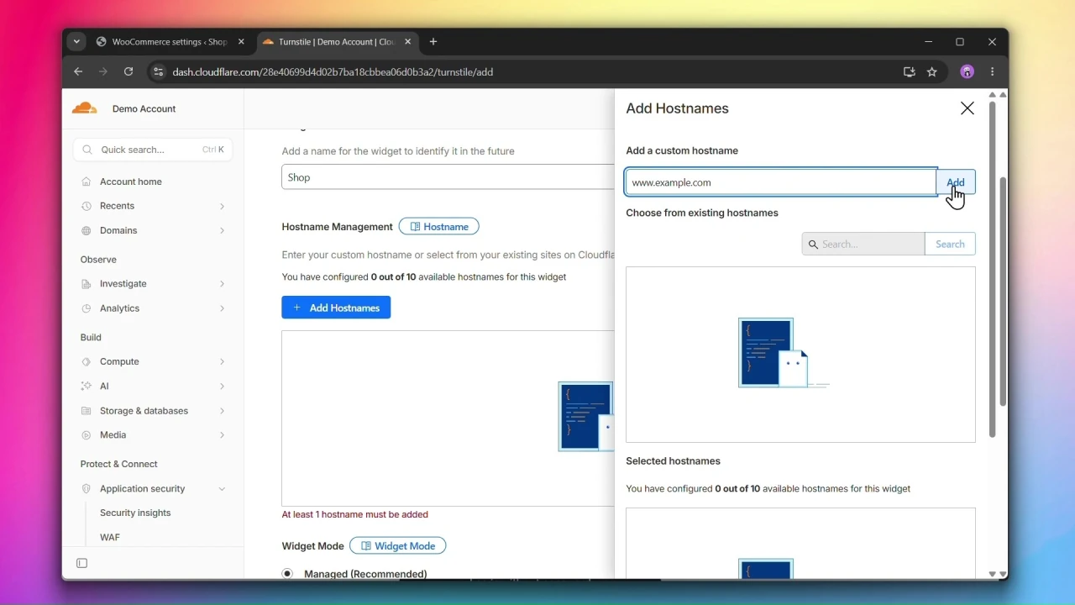Viewport: 1075px width, 605px height.
Task: Close the WooCommerce settings tab
Action: (x=242, y=42)
